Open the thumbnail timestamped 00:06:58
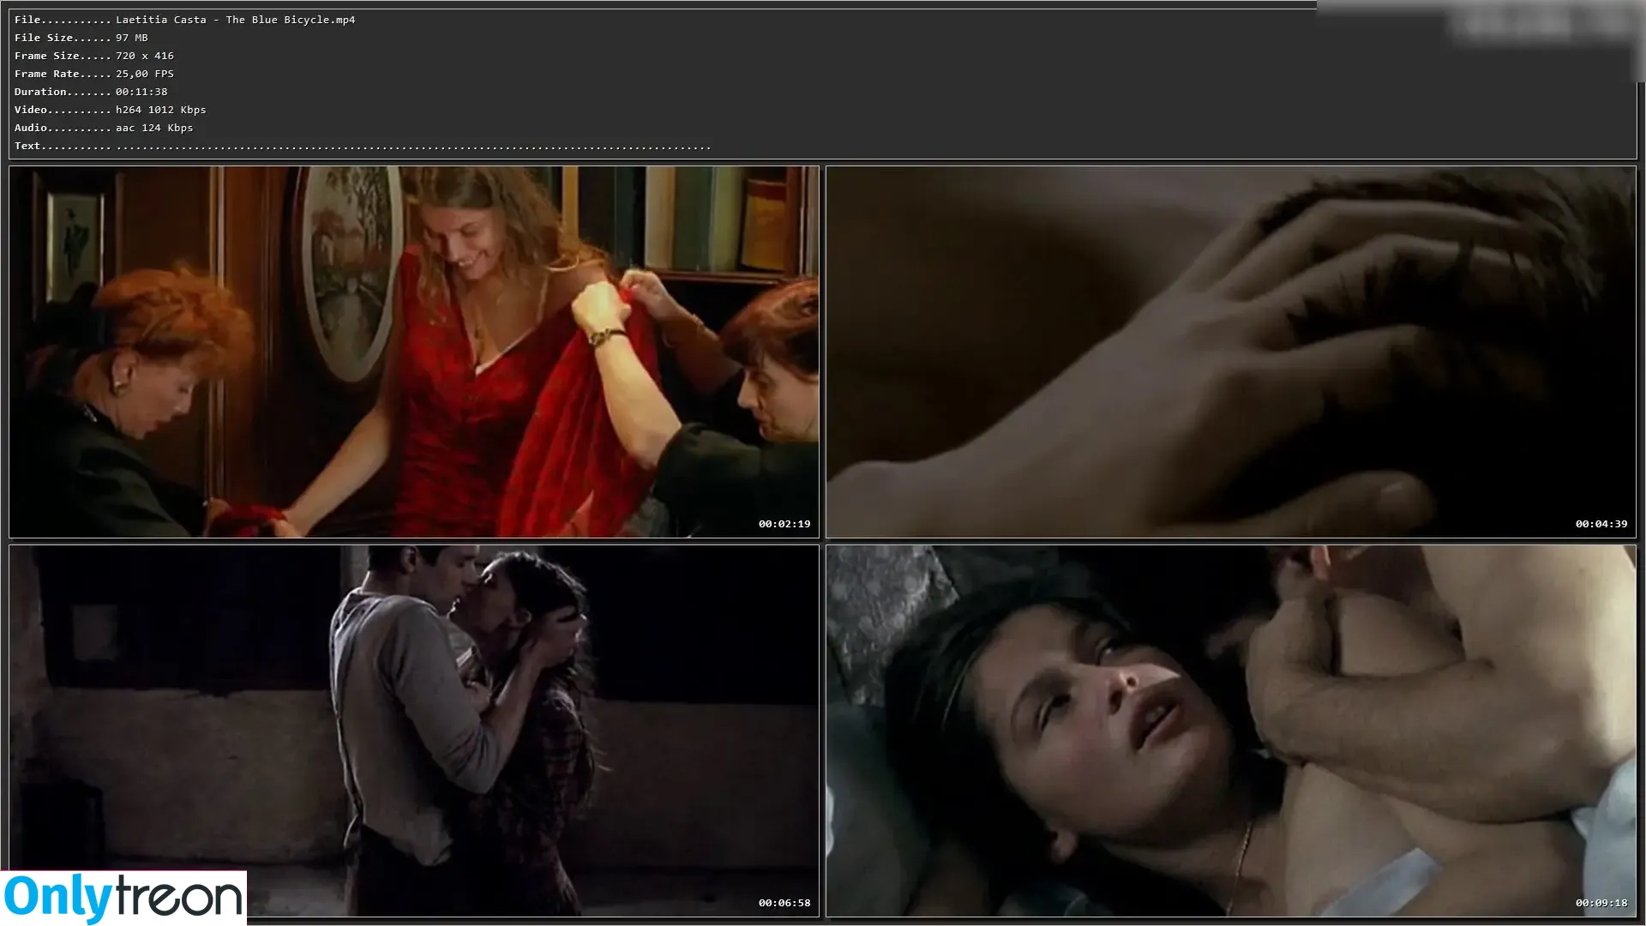 (414, 731)
